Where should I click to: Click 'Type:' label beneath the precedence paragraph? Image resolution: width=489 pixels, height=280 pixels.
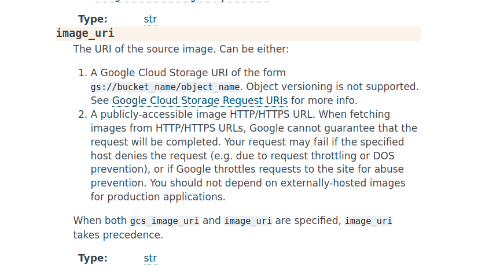(93, 258)
